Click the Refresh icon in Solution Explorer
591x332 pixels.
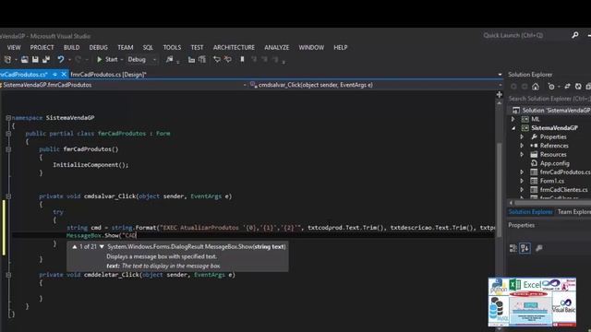[578, 87]
